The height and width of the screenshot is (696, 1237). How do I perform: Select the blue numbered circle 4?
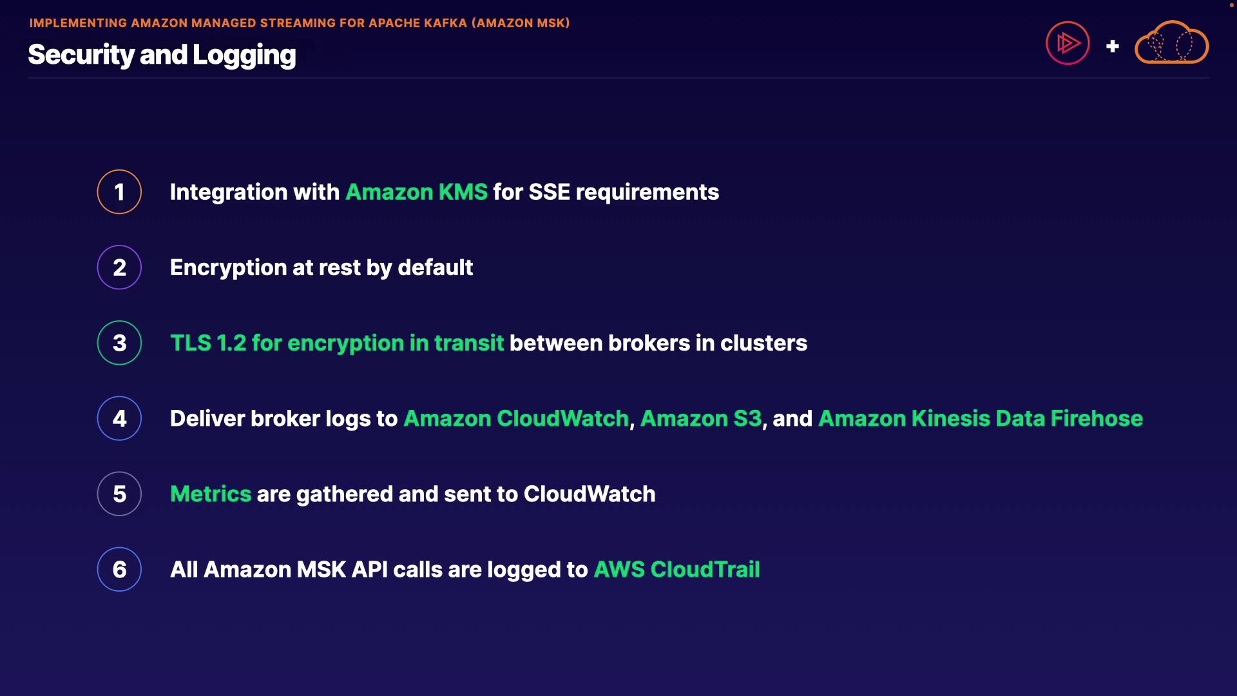119,418
